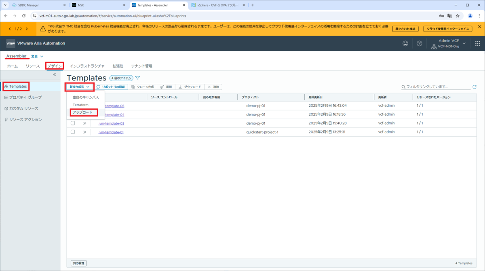Switch to the 拡張性 tab
This screenshot has width=485, height=271.
[118, 66]
